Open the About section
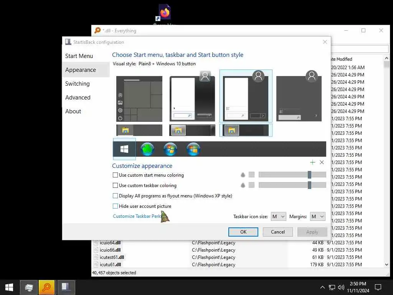The height and width of the screenshot is (295, 393). click(73, 111)
